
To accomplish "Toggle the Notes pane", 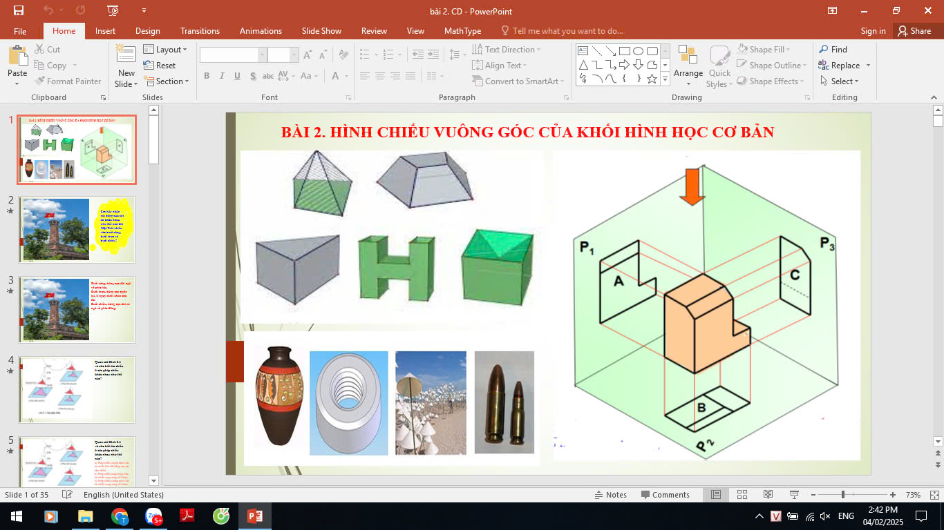I will coord(610,495).
